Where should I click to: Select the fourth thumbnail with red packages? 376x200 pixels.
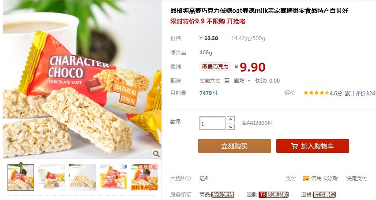click(113, 177)
